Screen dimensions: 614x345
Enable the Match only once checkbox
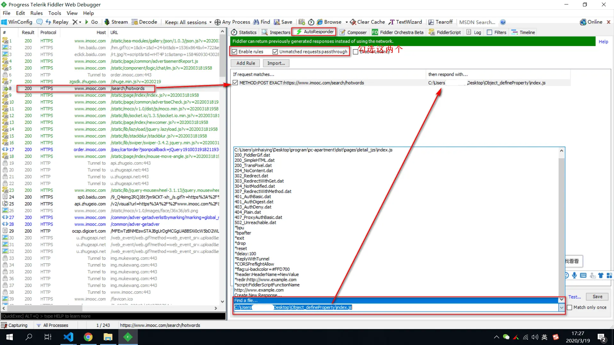(x=570, y=307)
